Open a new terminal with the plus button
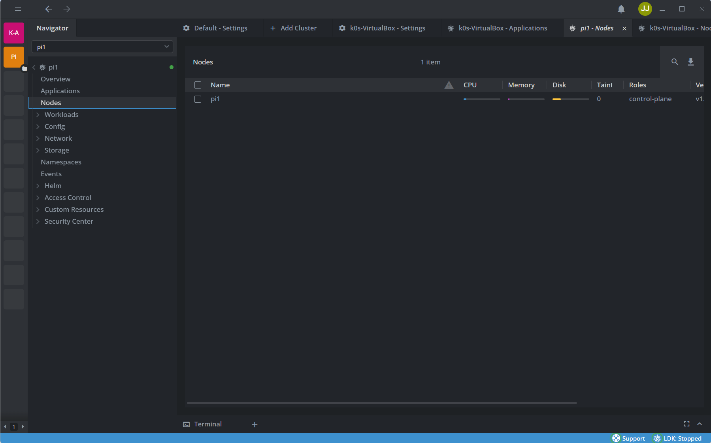Screen dimensions: 711x443 [254, 424]
